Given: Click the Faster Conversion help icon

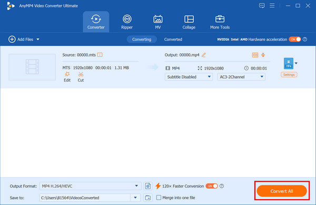Looking at the screenshot, I should [222, 186].
